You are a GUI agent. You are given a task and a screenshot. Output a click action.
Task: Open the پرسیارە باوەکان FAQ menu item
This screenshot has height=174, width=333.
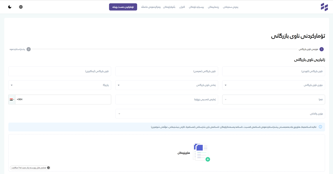coord(196,7)
